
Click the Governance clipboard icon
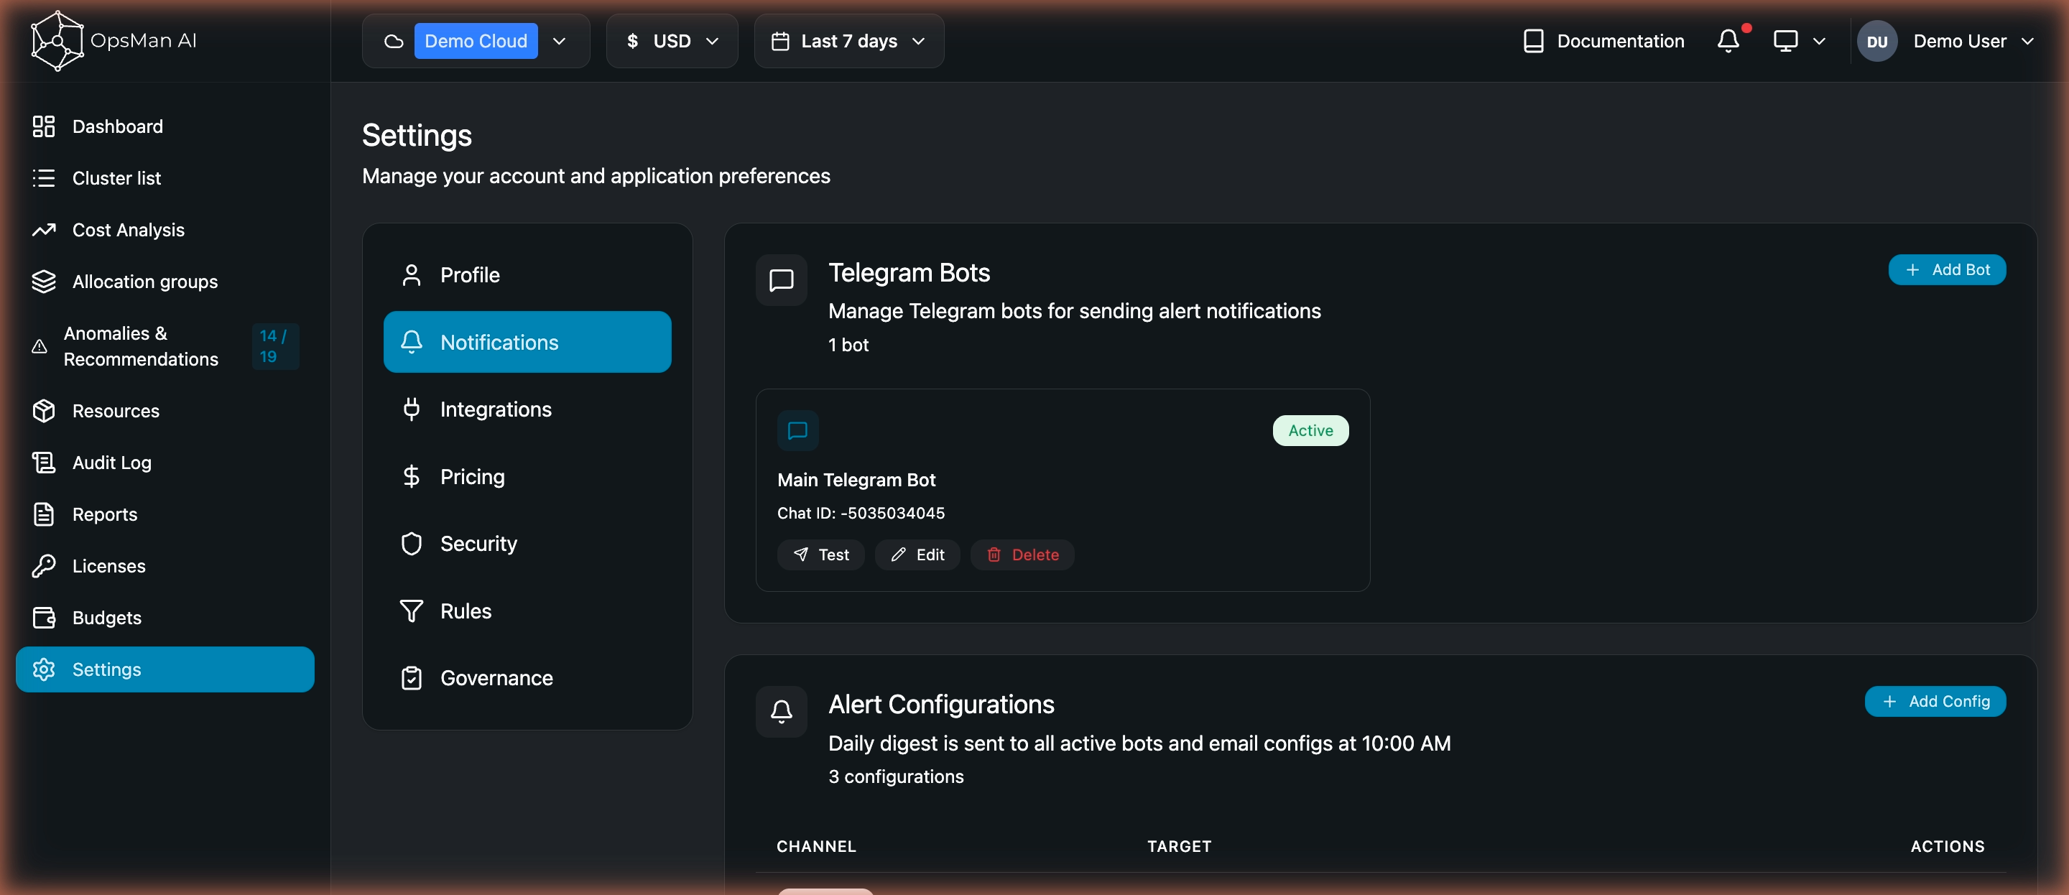point(411,678)
